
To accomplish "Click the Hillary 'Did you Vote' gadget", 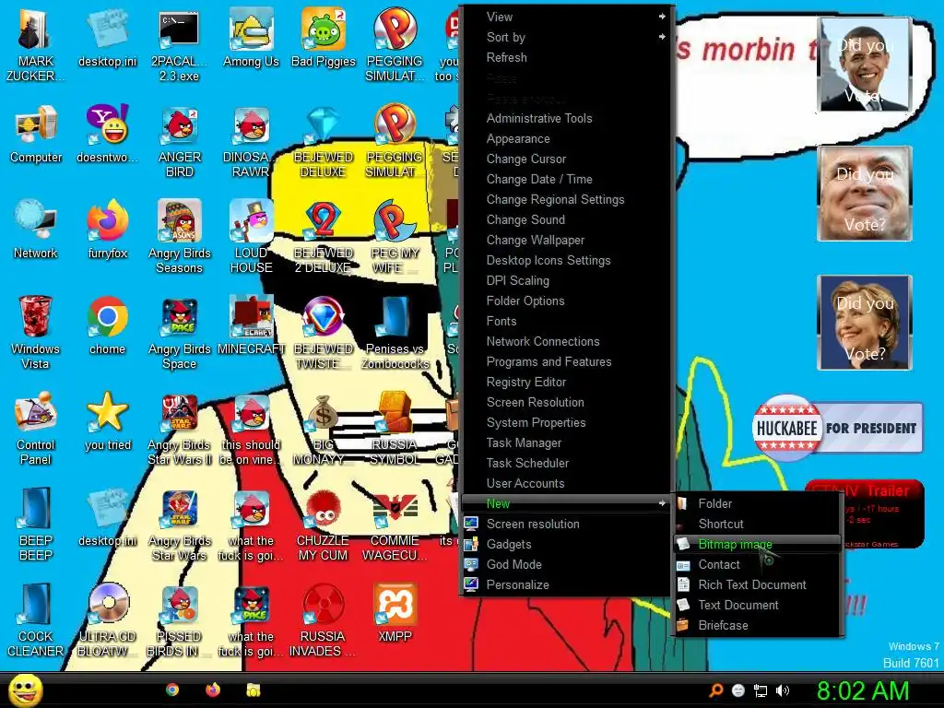I will point(865,322).
